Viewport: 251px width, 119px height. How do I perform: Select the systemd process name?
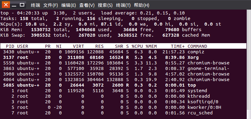click(x=197, y=91)
